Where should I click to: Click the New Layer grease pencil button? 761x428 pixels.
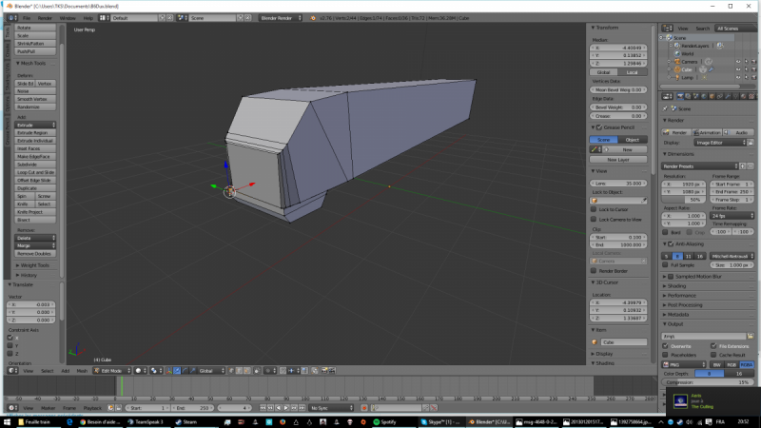tap(618, 159)
